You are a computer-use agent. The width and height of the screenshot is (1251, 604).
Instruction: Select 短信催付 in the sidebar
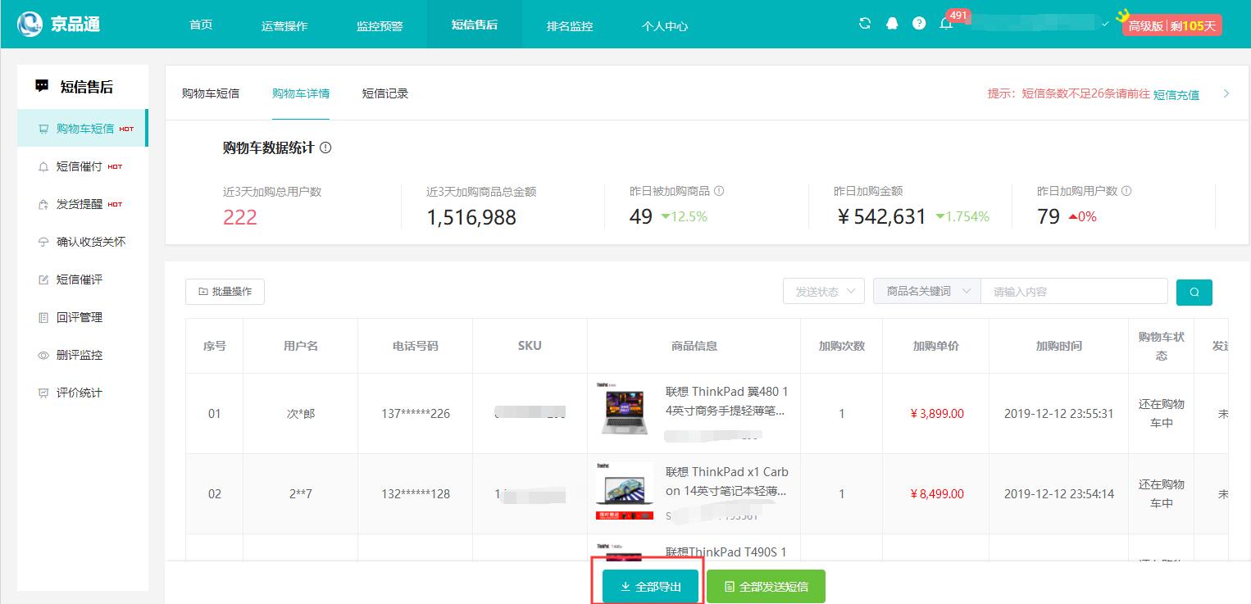pos(80,166)
